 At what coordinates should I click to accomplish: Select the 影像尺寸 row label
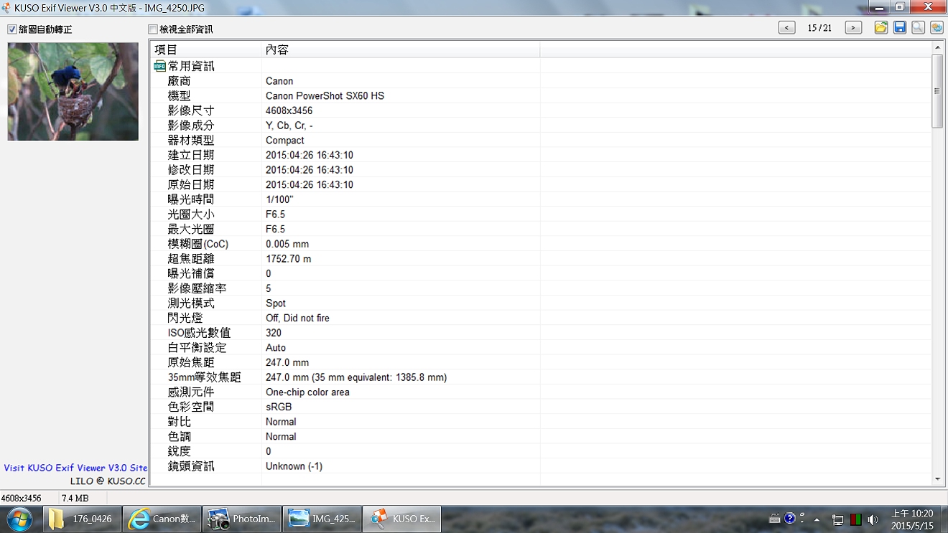[x=191, y=110]
